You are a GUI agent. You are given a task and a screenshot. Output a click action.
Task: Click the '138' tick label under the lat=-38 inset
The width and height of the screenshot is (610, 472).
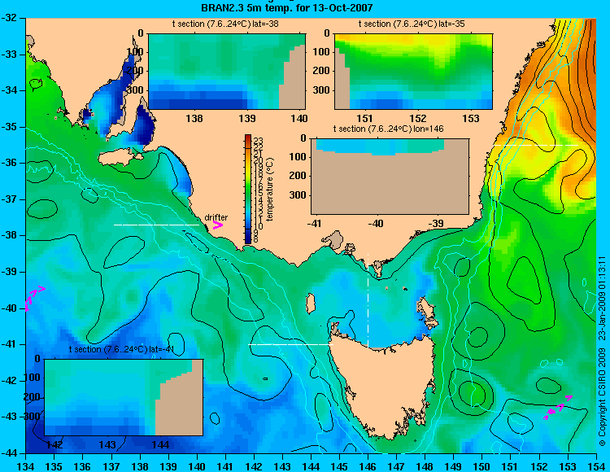coord(194,118)
